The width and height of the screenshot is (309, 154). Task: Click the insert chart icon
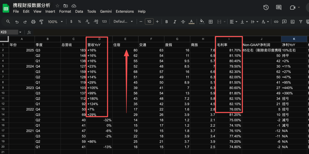[x=292, y=22]
